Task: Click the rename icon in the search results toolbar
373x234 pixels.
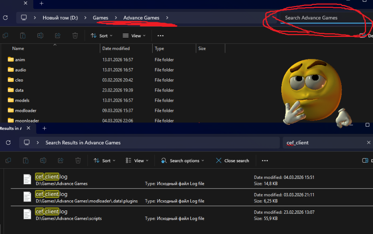Action: (43, 161)
